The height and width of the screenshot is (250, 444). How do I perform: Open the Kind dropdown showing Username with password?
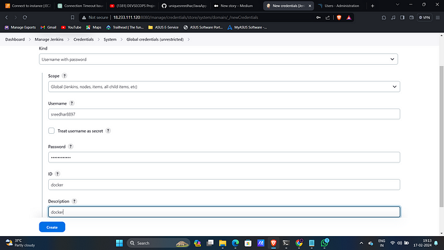click(218, 59)
